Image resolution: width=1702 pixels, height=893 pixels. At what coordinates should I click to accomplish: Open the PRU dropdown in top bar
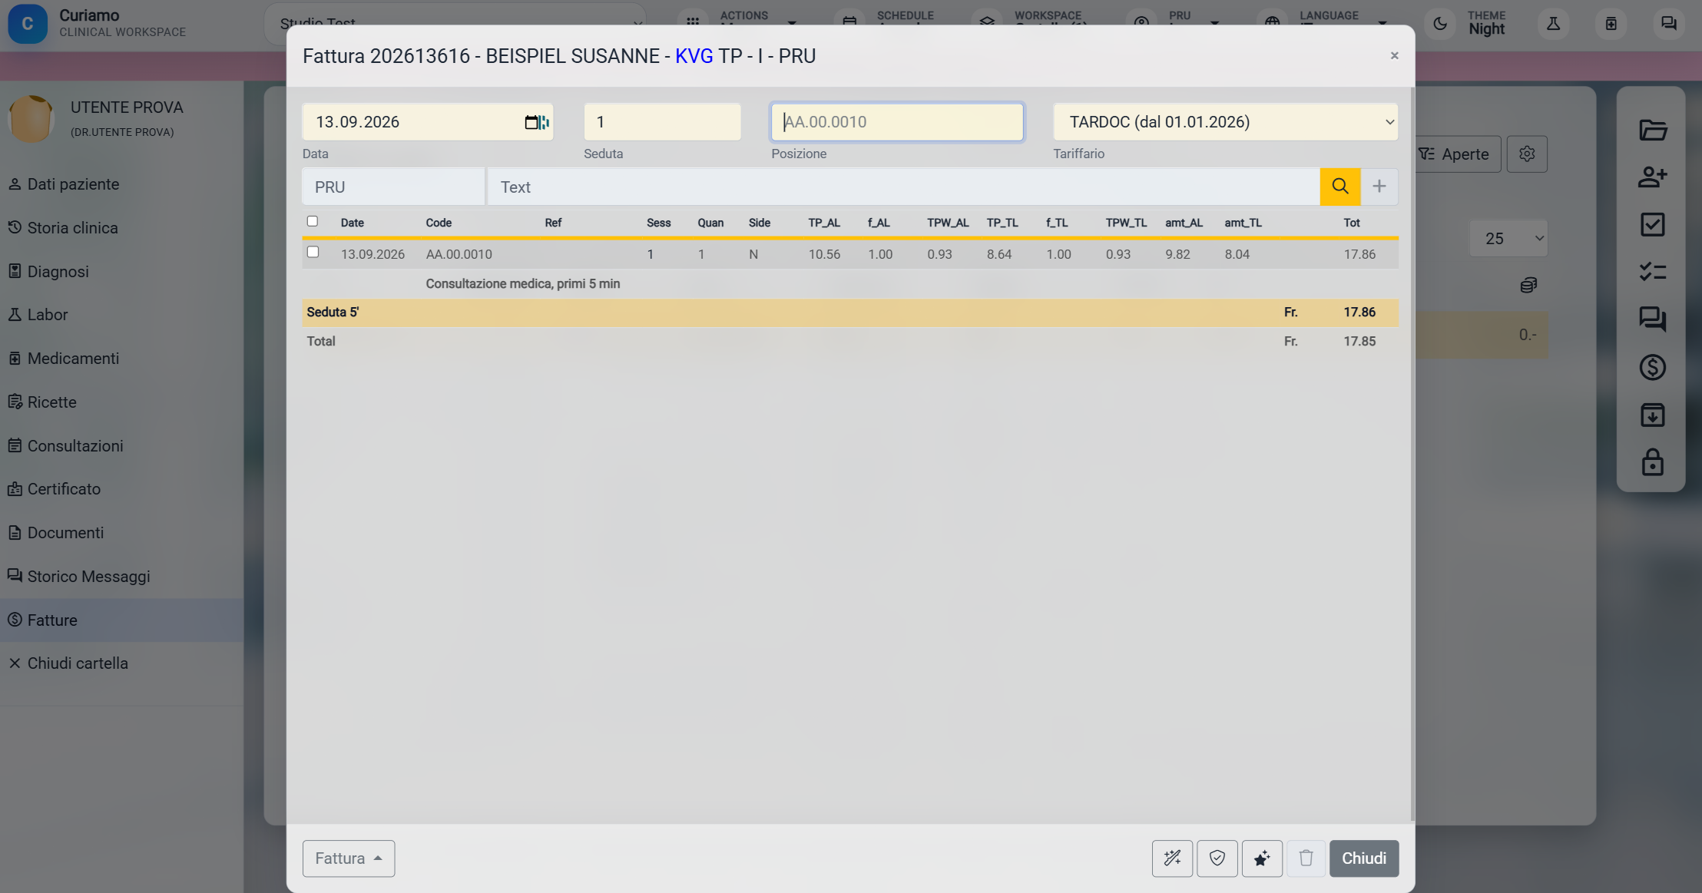click(1179, 20)
